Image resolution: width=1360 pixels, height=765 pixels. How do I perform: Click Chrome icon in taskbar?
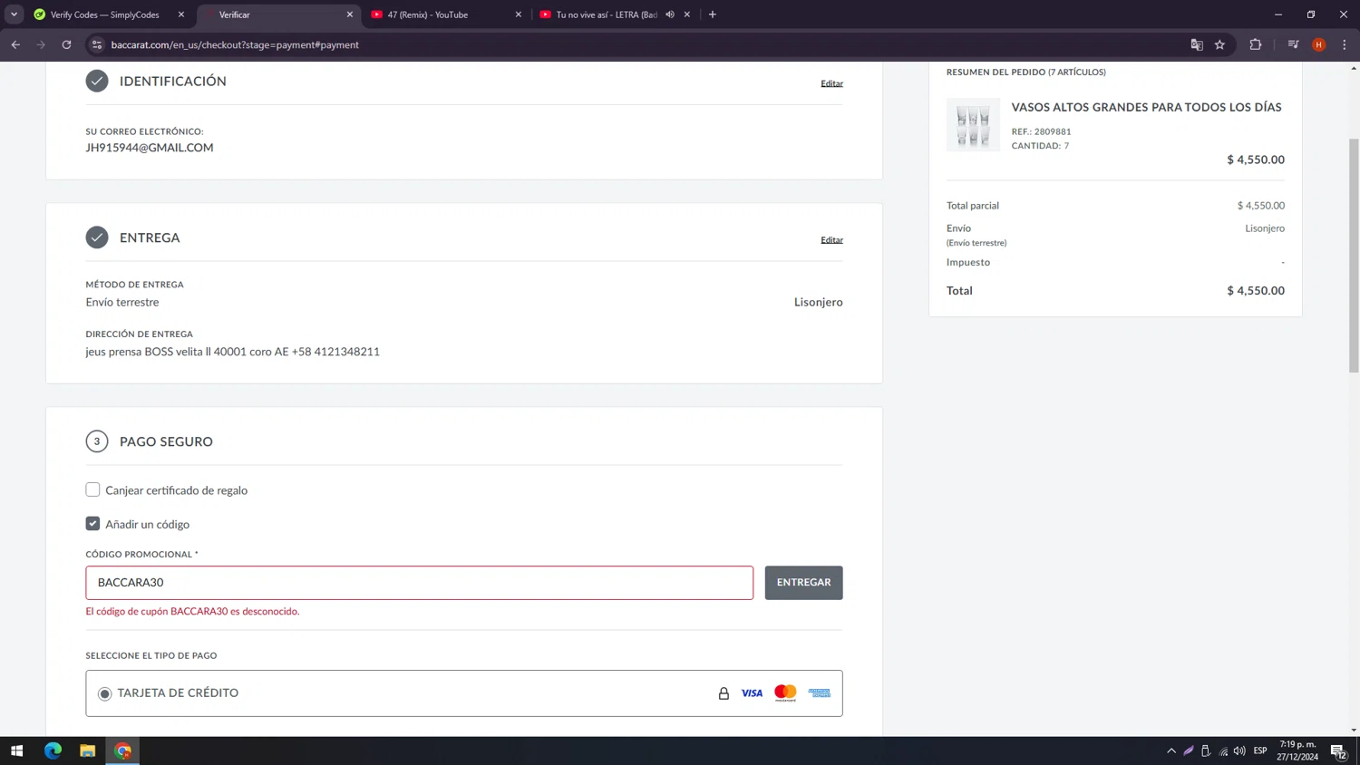[x=123, y=750]
